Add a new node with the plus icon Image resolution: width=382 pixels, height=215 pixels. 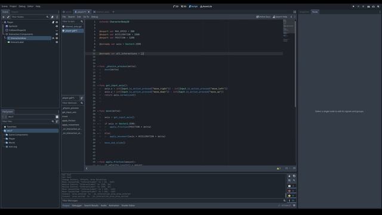click(x=4, y=17)
